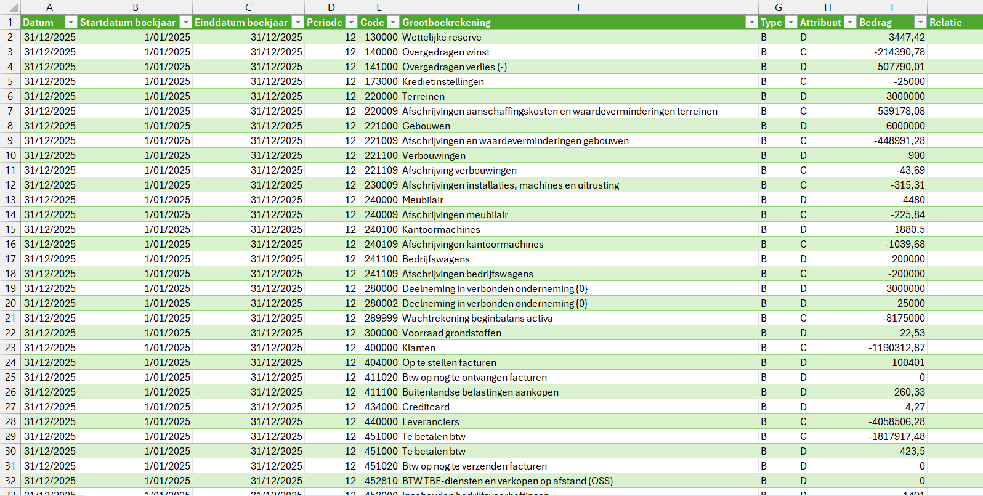This screenshot has height=496, width=983.
Task: Open the Grootboekrekening filter dropdown
Action: tap(751, 22)
